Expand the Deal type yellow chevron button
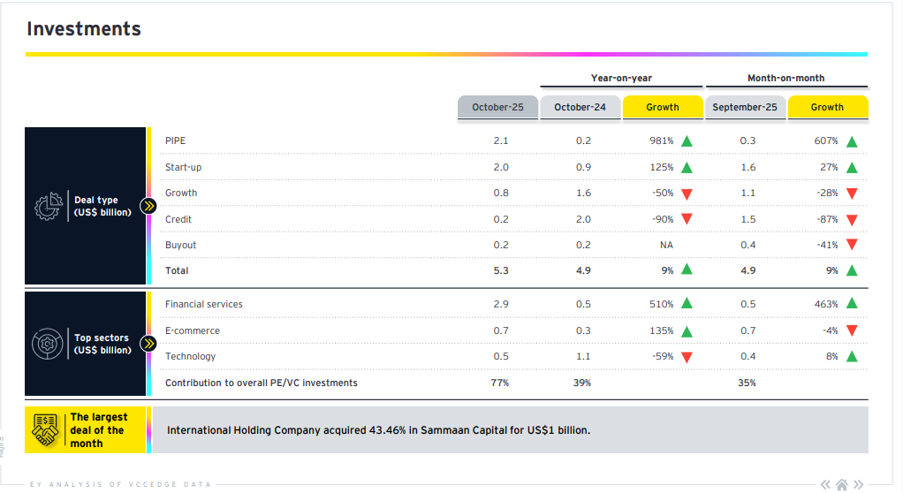Viewport: 903px width, 493px height. click(148, 207)
